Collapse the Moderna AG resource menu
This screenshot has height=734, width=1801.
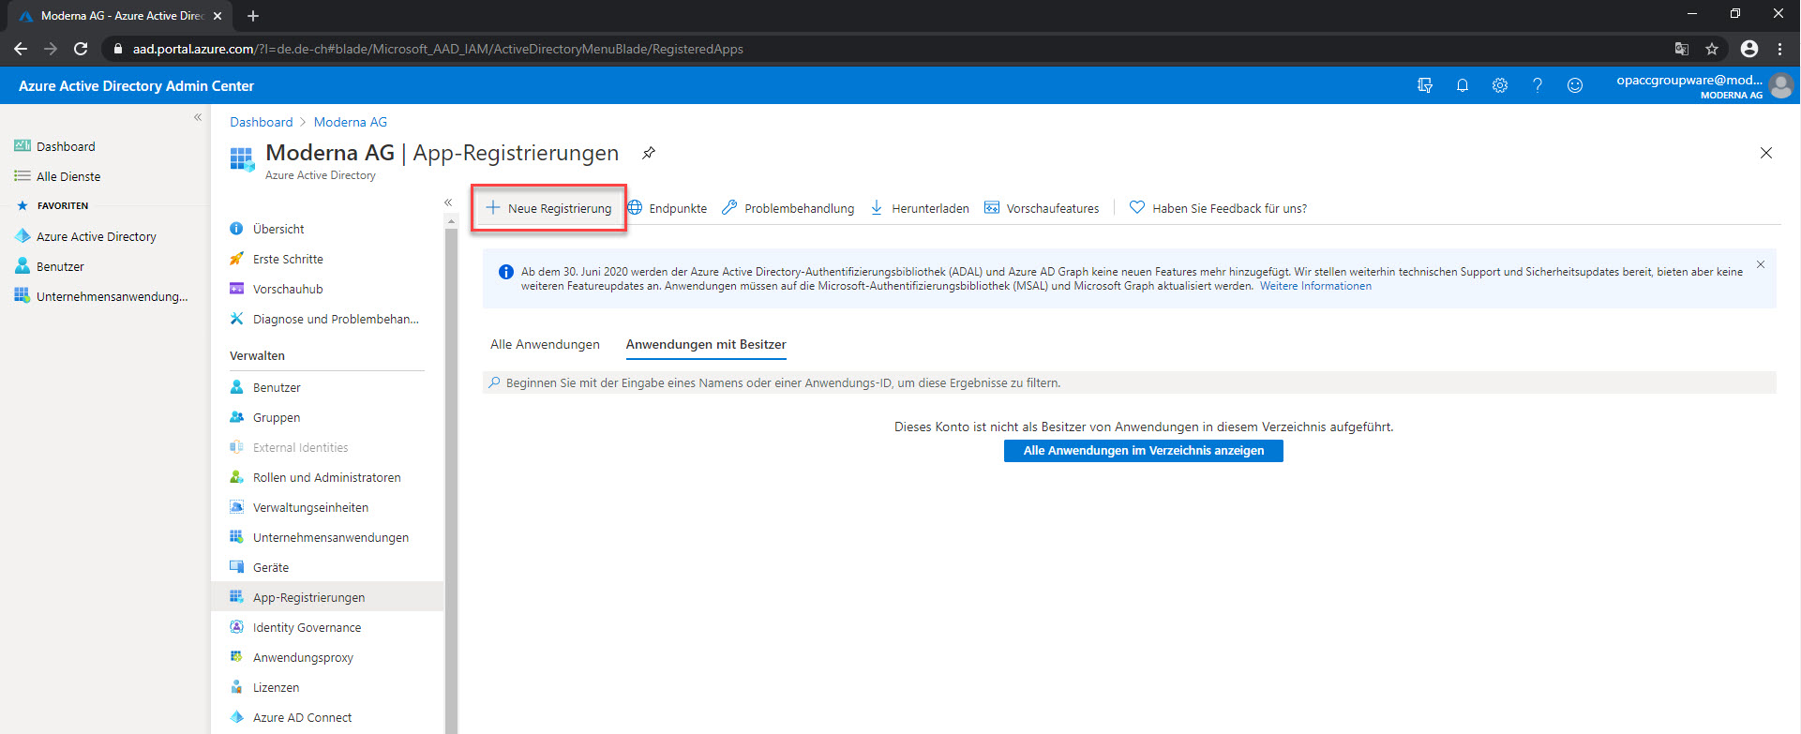click(448, 202)
